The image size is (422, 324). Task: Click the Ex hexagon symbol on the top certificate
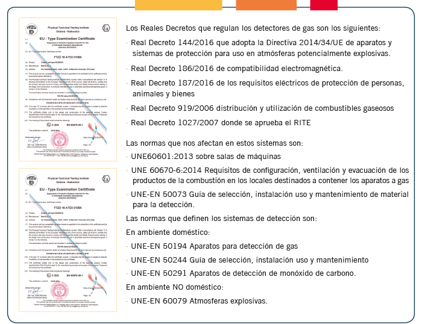coord(106,28)
